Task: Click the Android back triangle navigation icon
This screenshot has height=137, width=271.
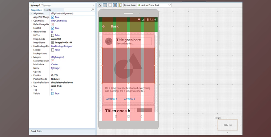Action: click(x=141, y=116)
